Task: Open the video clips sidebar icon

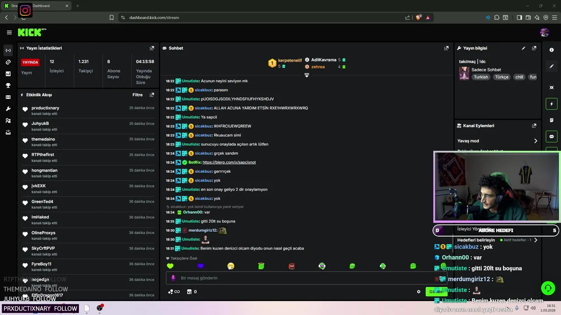Action: pos(8,97)
